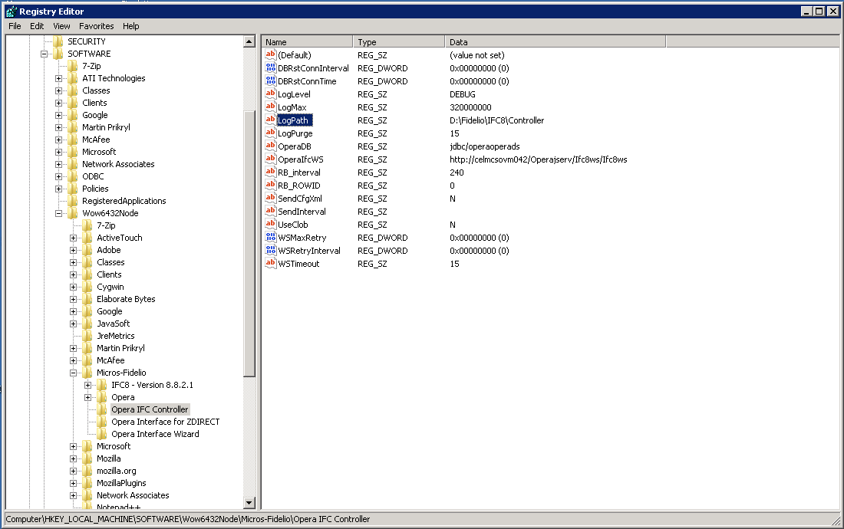844x529 pixels.
Task: Expand the Elaborate Bytes key
Action: 73,300
